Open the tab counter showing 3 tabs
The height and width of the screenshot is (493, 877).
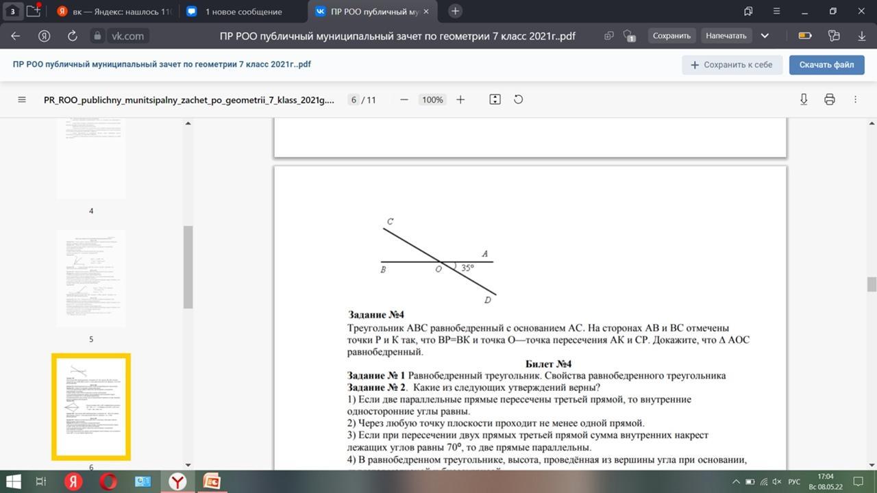coord(12,11)
